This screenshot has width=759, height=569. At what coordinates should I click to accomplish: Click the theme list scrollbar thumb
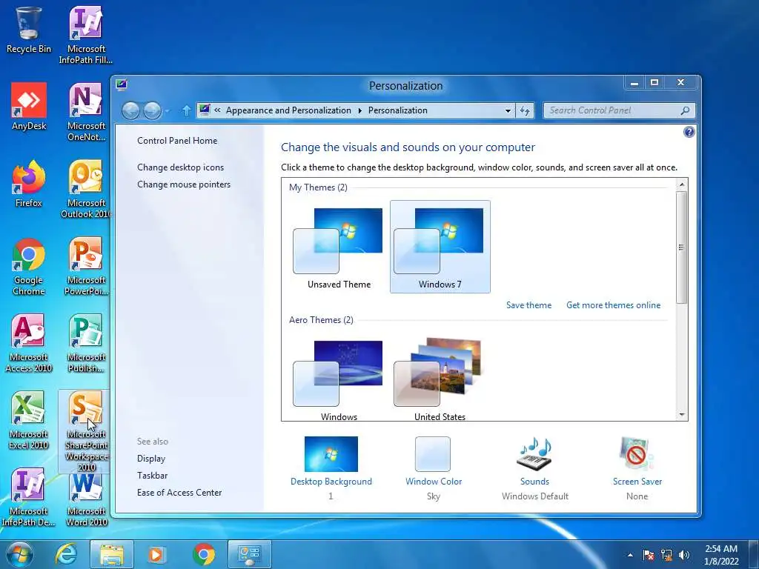tap(682, 247)
